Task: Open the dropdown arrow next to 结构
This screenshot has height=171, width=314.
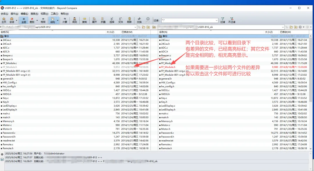Action: tap(58, 20)
